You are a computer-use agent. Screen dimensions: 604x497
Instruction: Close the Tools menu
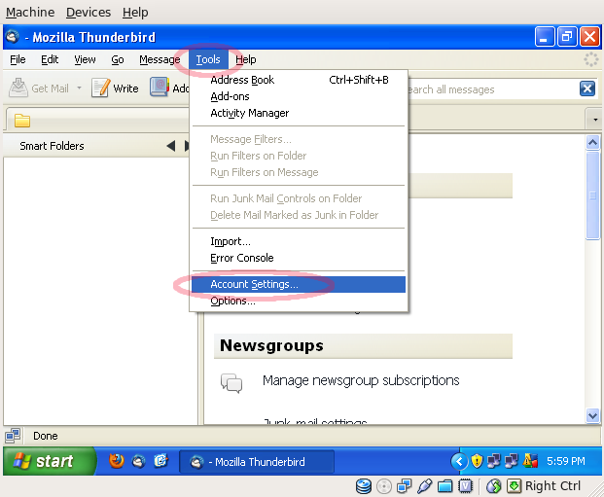pos(208,59)
